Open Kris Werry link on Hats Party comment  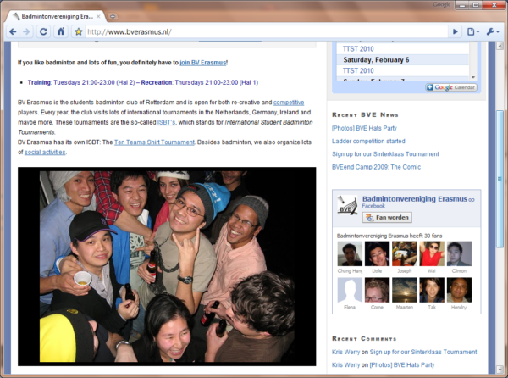[x=345, y=365]
